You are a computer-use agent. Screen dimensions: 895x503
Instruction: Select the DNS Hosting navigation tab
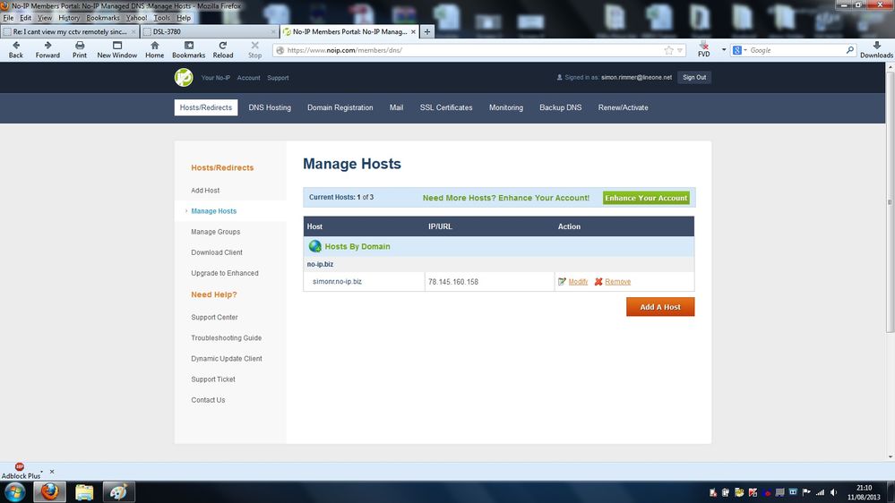(x=270, y=107)
